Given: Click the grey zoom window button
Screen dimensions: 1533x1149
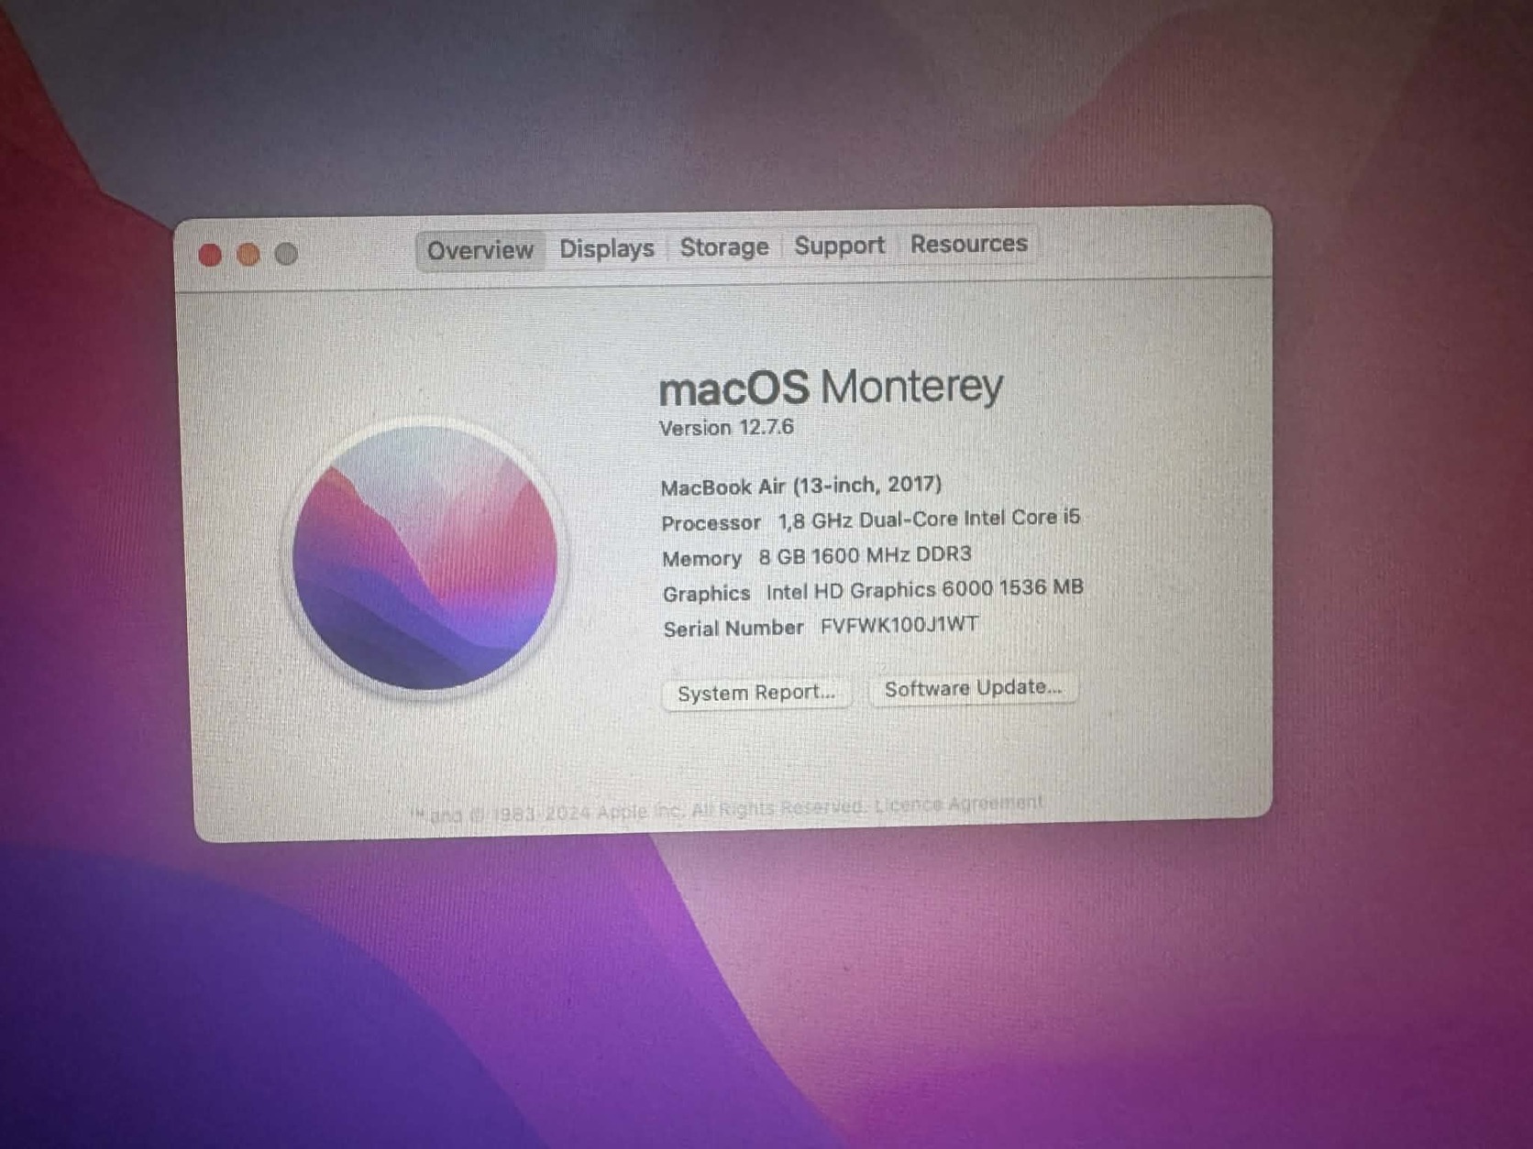Looking at the screenshot, I should click(x=287, y=253).
